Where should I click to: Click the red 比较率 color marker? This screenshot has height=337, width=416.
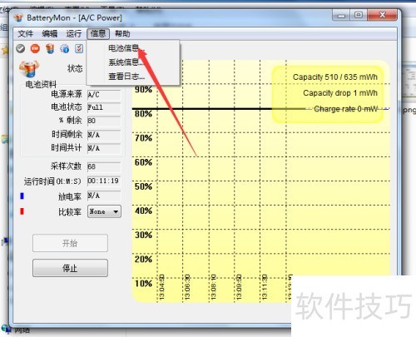pos(22,211)
